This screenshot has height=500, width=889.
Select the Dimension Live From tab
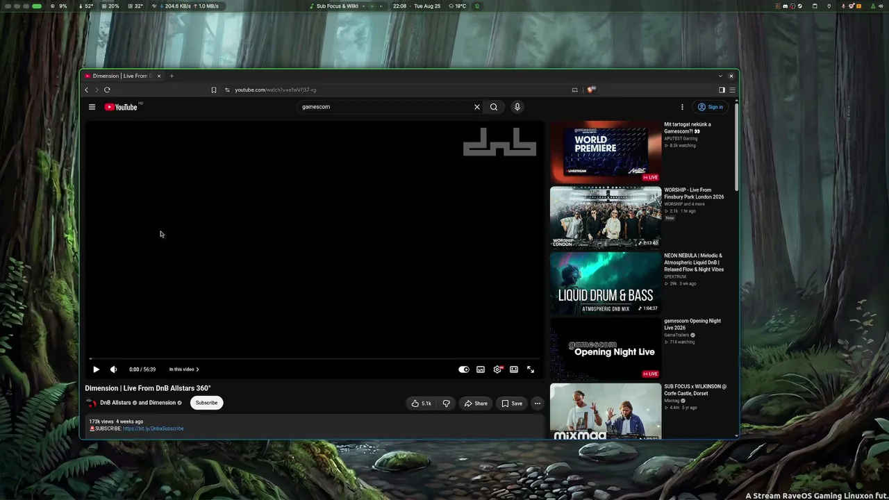123,76
